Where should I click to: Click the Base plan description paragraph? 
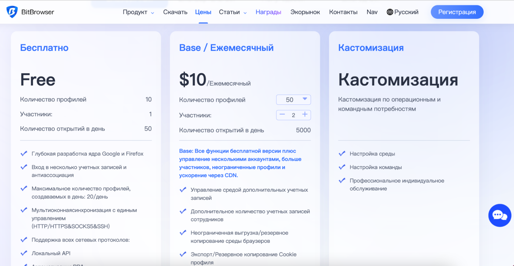click(240, 163)
